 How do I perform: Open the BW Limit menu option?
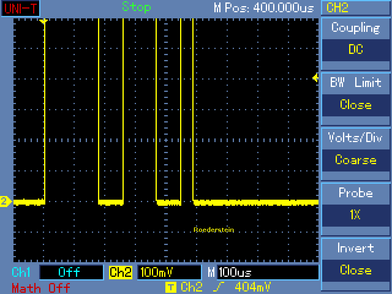[x=356, y=82]
